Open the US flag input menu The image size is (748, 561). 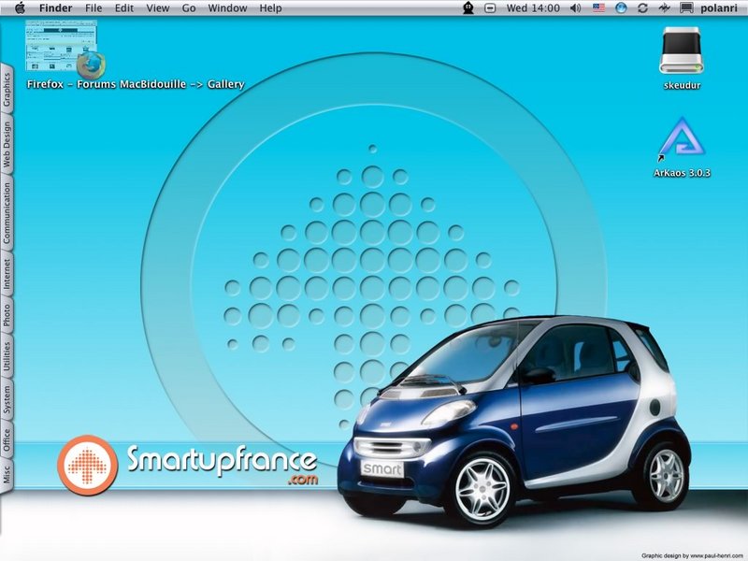click(598, 7)
